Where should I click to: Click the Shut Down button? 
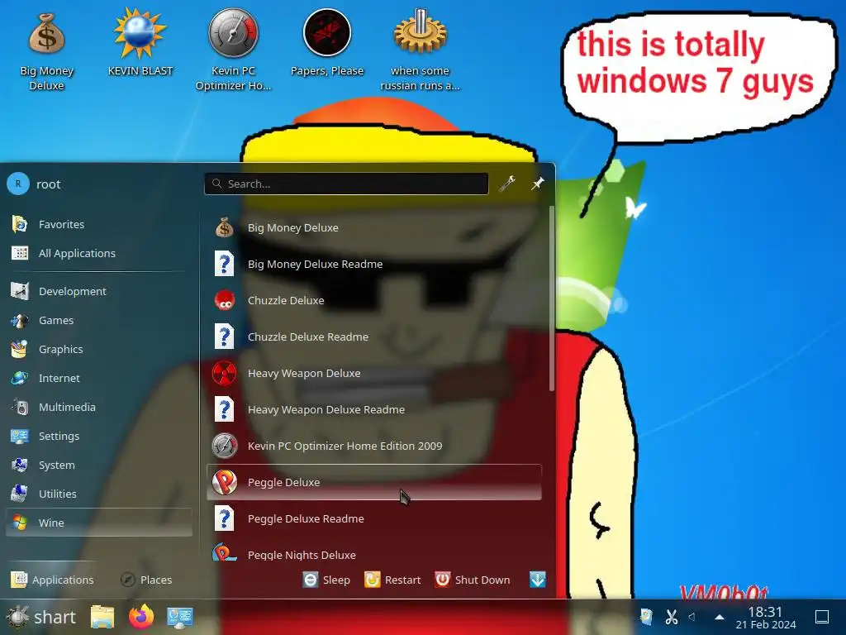coord(472,580)
